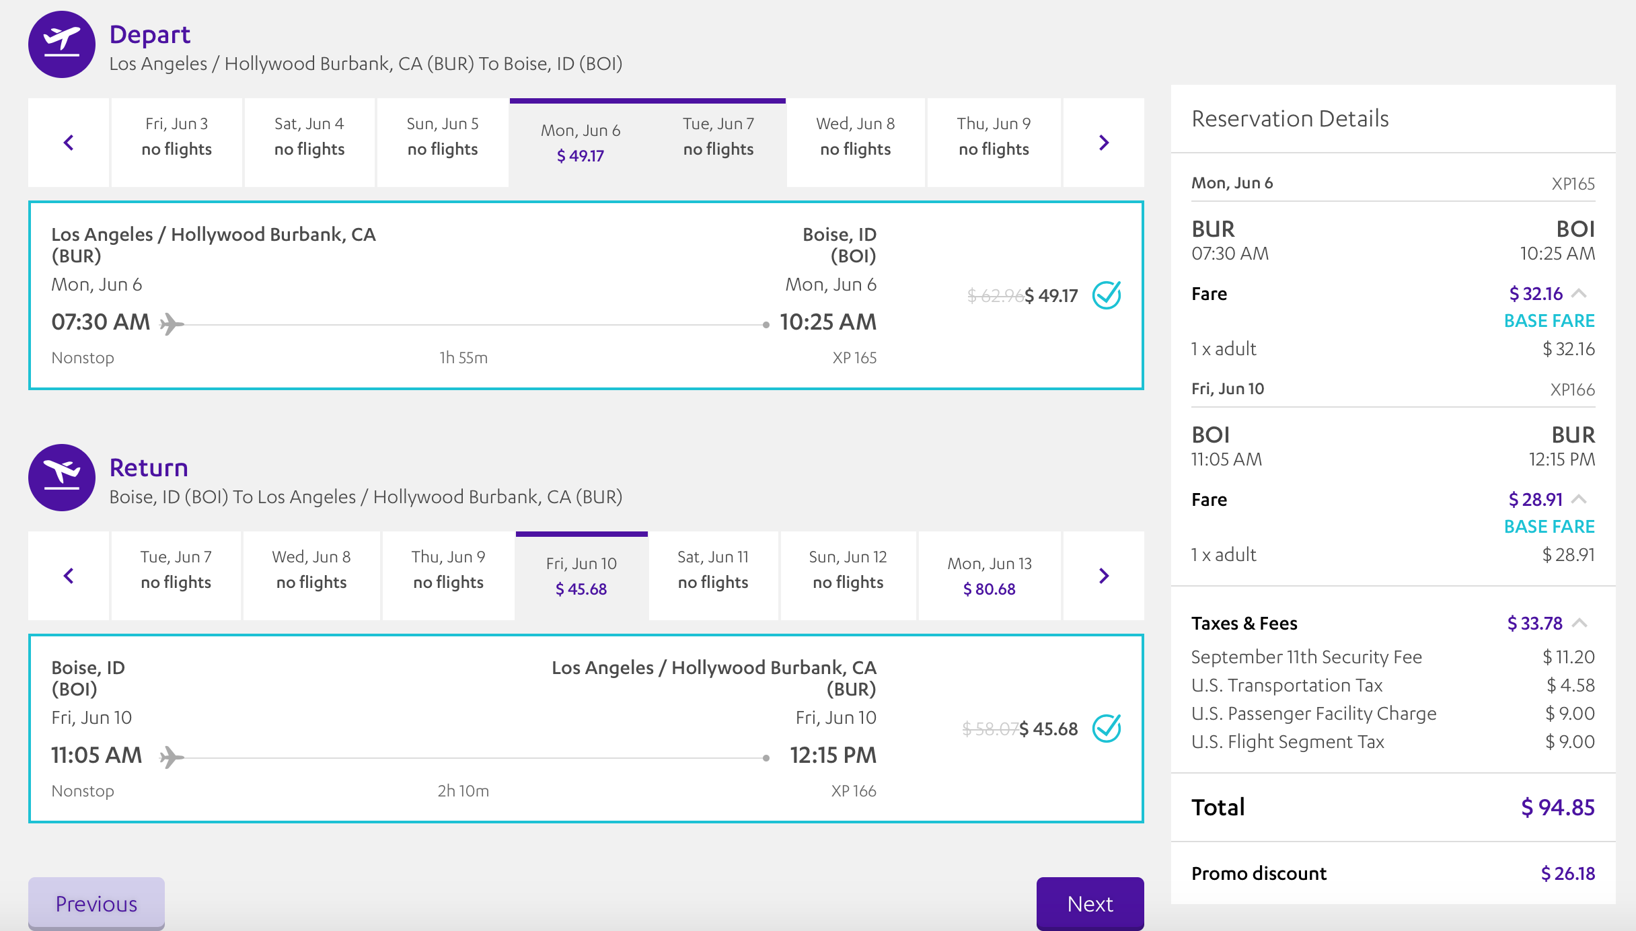Go to previous departure dates arrow
The height and width of the screenshot is (931, 1636).
tap(69, 143)
